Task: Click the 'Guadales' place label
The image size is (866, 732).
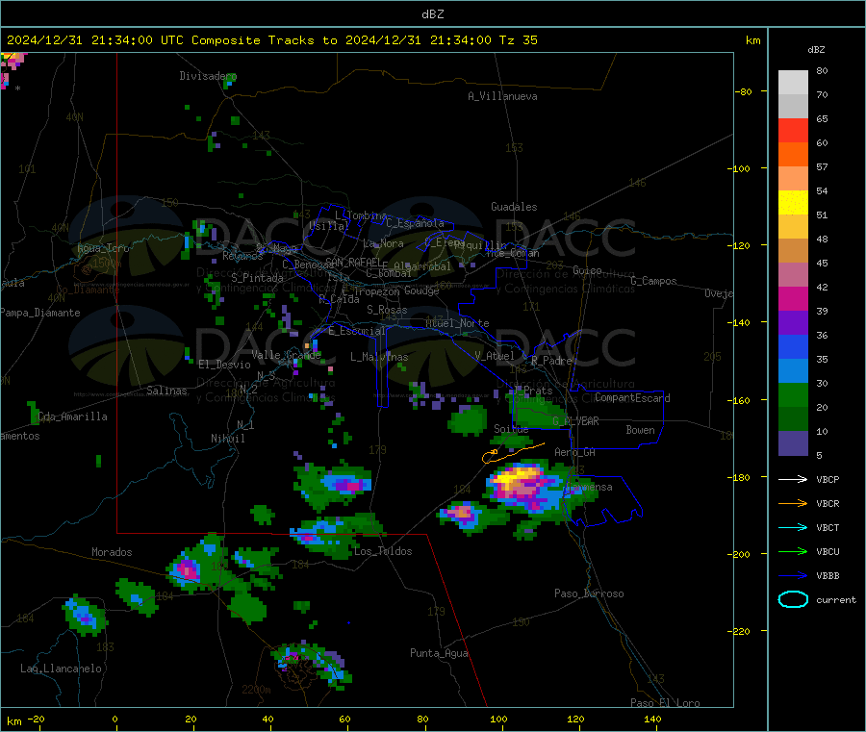Action: [514, 207]
